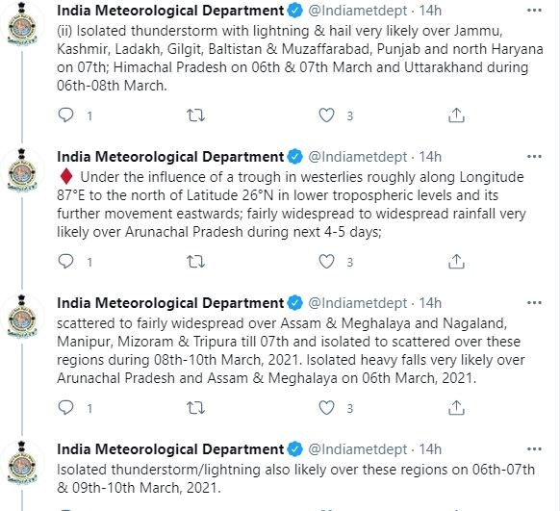Open more menu on trough tweet

point(534,157)
